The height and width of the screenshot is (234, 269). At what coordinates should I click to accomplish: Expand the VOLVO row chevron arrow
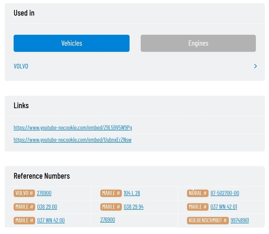255,66
